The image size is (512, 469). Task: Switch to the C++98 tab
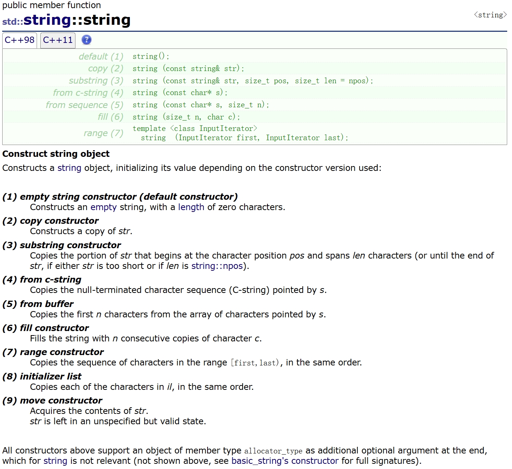20,40
